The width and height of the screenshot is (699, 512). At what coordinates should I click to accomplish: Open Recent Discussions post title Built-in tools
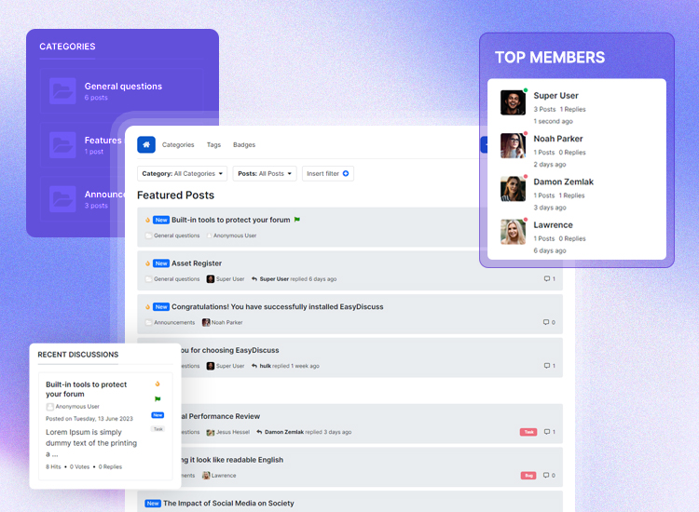click(86, 389)
